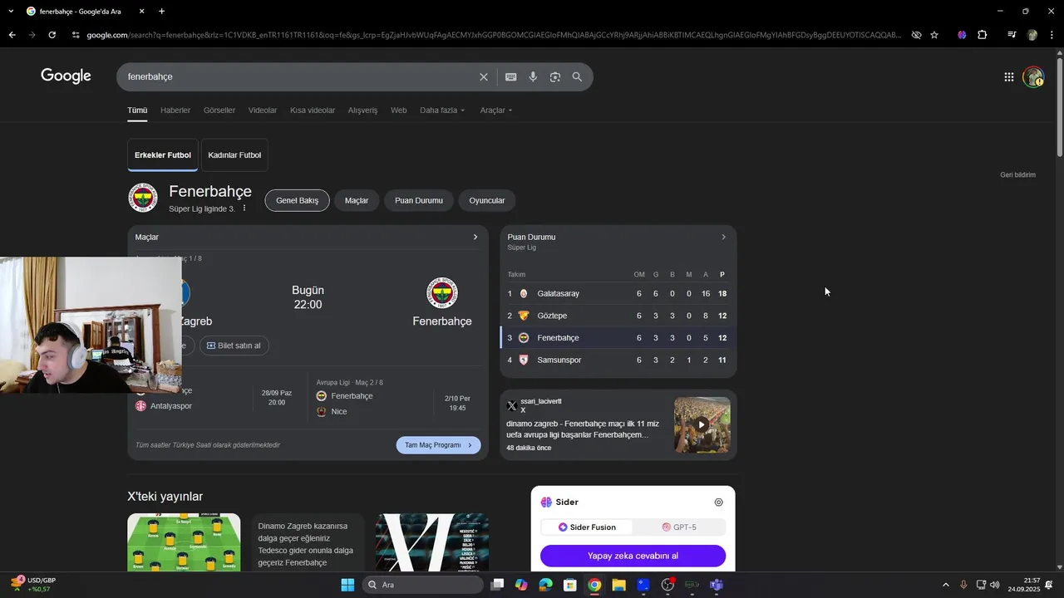1064x598 pixels.
Task: Switch to the Haberler tab
Action: (x=175, y=110)
